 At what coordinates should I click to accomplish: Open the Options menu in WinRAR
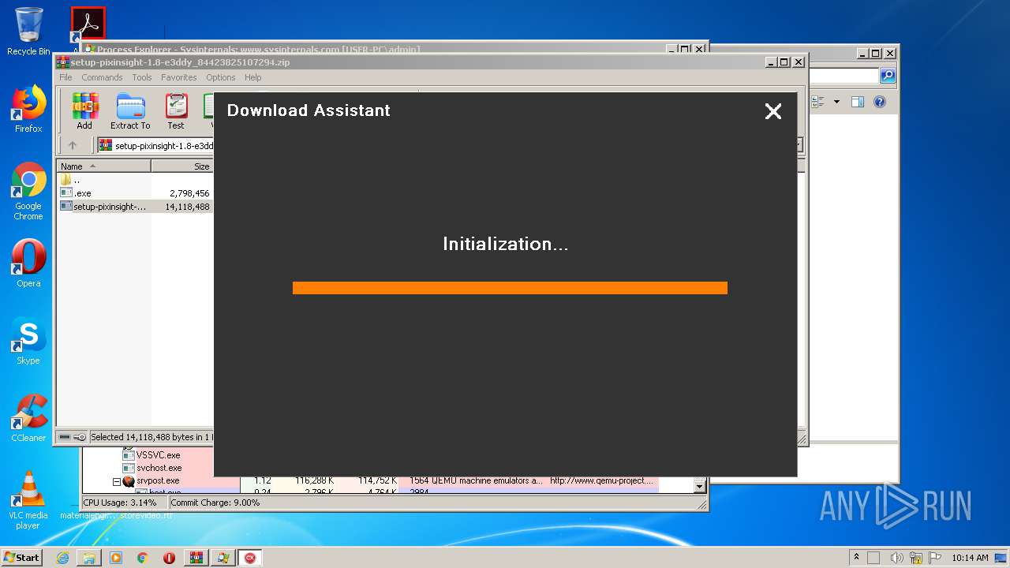point(221,77)
